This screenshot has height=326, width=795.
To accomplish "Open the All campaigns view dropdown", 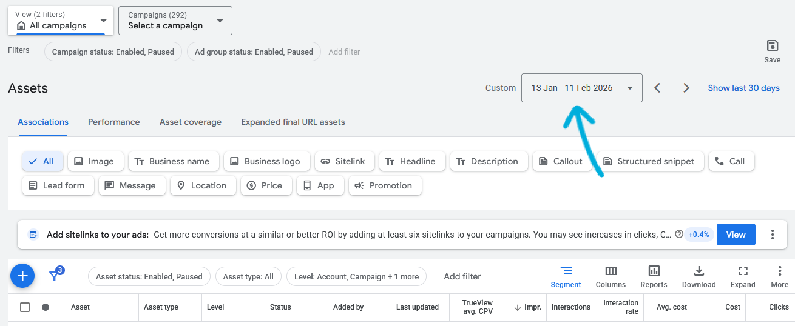I will 60,21.
